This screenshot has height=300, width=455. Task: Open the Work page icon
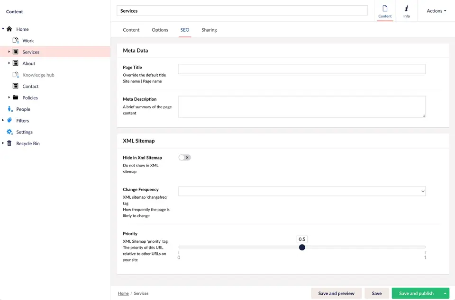click(17, 40)
